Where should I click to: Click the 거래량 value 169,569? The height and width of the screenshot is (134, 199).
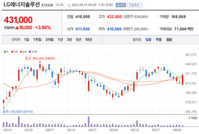[178, 17]
